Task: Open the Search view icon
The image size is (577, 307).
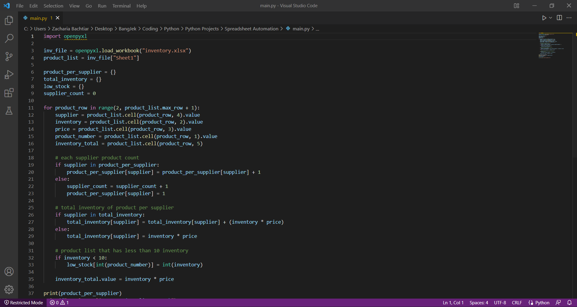Action: tap(9, 38)
